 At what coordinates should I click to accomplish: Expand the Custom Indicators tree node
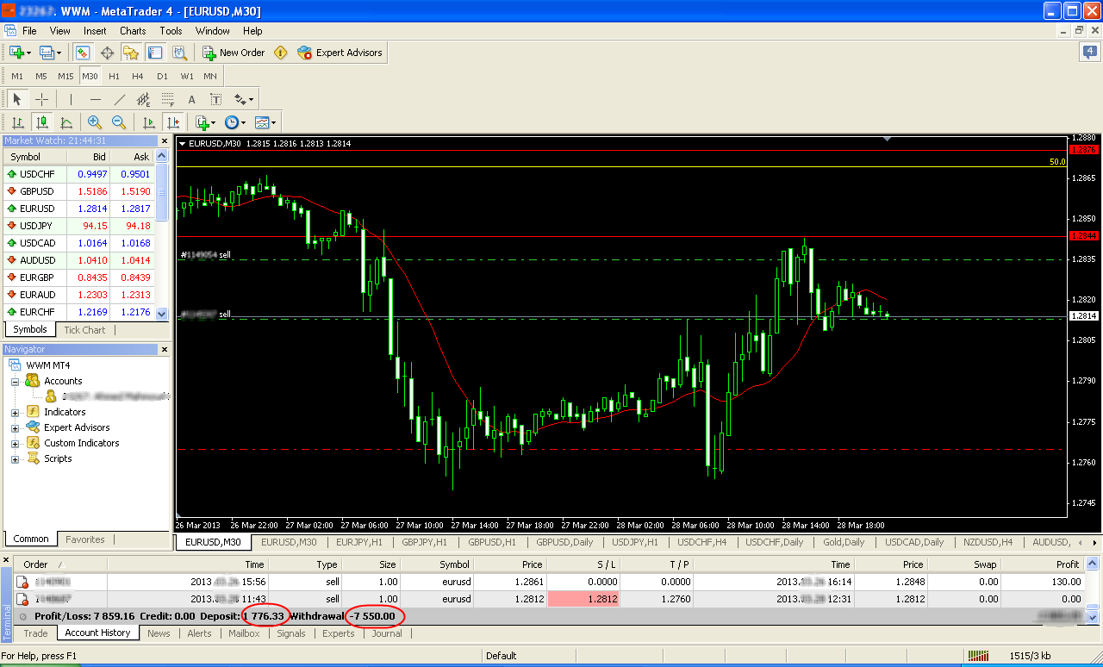coord(15,443)
